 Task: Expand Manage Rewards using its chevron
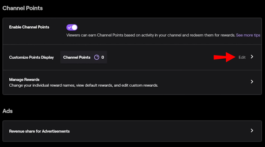coord(252,82)
